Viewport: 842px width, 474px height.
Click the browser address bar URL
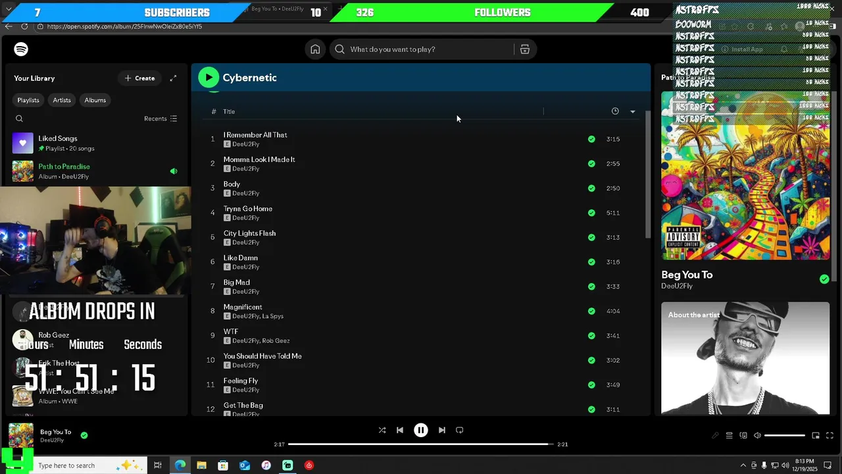click(x=124, y=26)
